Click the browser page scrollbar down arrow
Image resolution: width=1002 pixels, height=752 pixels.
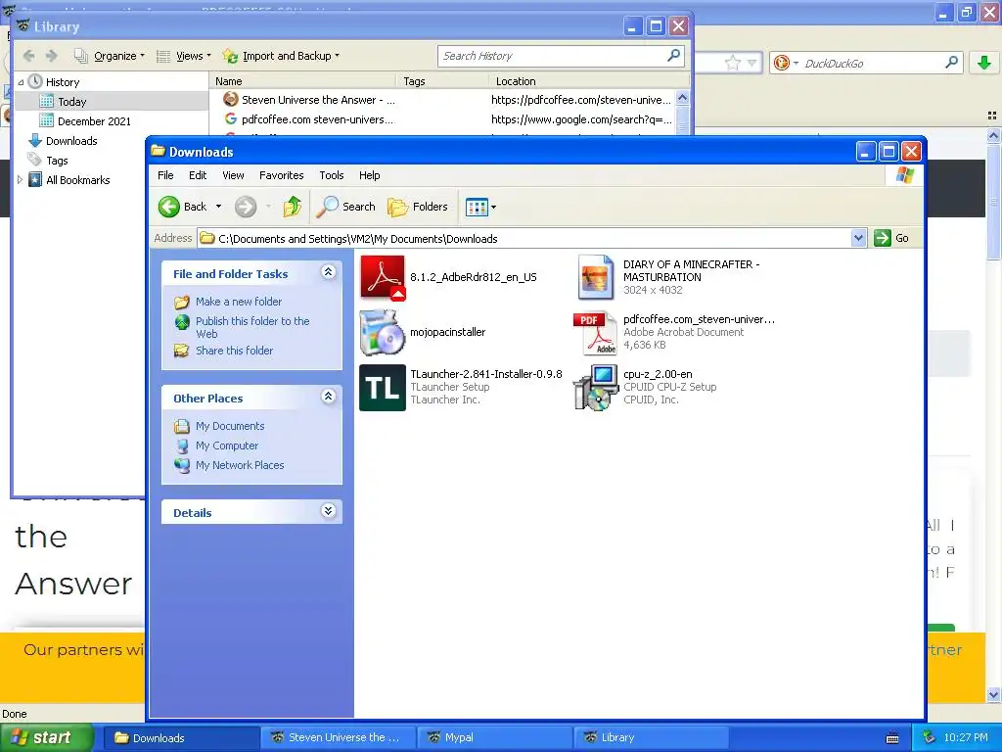coord(993,694)
